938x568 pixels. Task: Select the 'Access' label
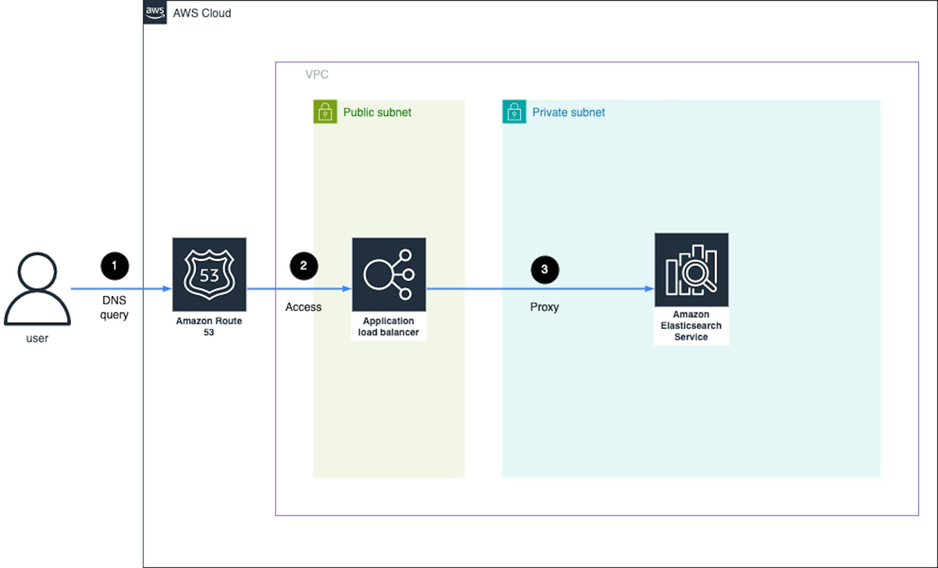point(303,307)
